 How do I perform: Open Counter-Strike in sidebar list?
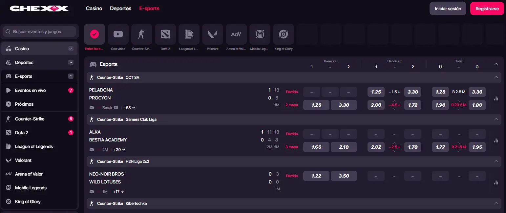tap(39, 119)
